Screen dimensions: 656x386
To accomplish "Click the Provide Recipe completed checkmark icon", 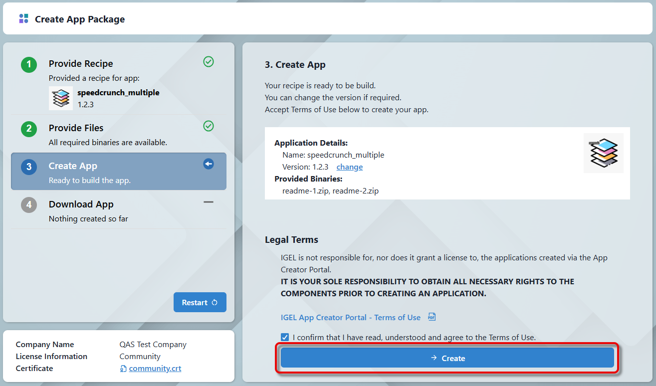I will (209, 62).
